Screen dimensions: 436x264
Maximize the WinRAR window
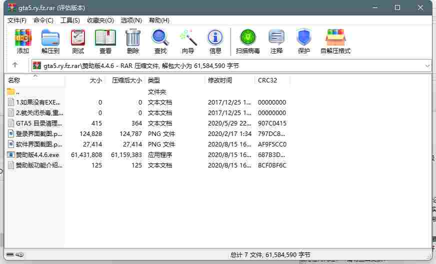397,7
